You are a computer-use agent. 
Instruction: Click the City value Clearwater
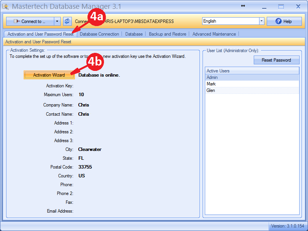coord(90,149)
